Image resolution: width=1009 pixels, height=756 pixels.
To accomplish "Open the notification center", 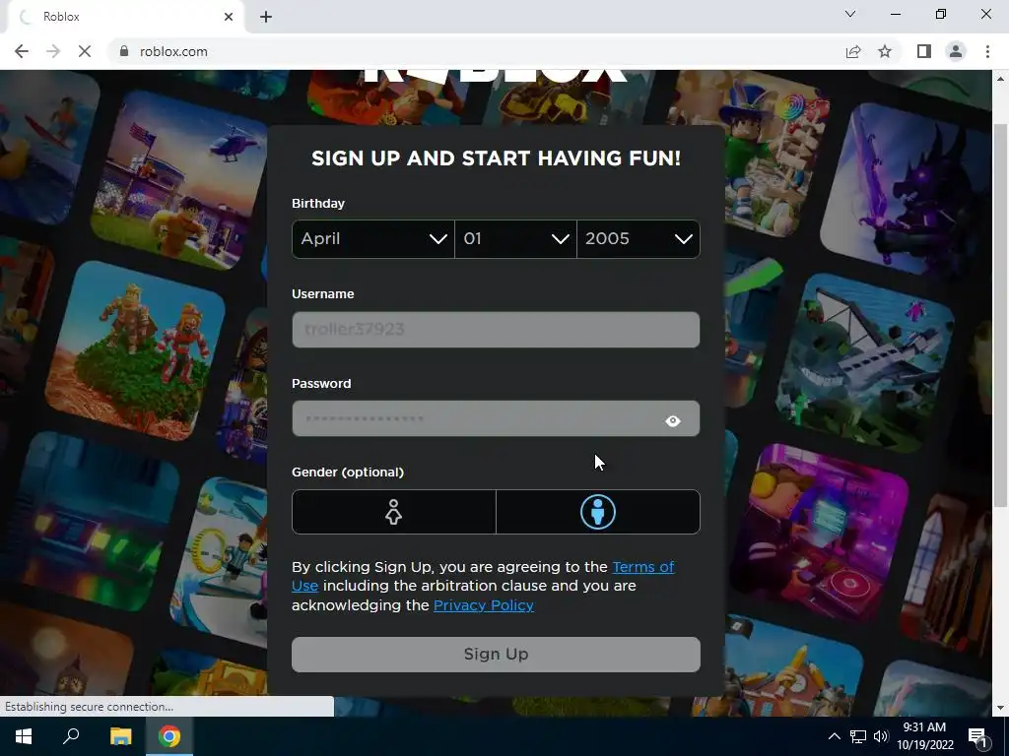I will [977, 736].
